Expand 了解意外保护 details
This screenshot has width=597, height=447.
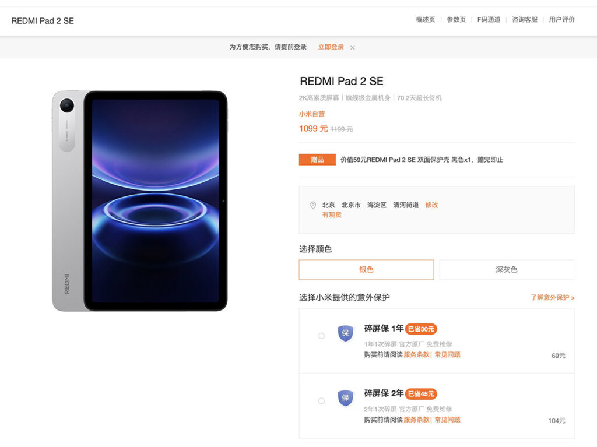tap(552, 298)
